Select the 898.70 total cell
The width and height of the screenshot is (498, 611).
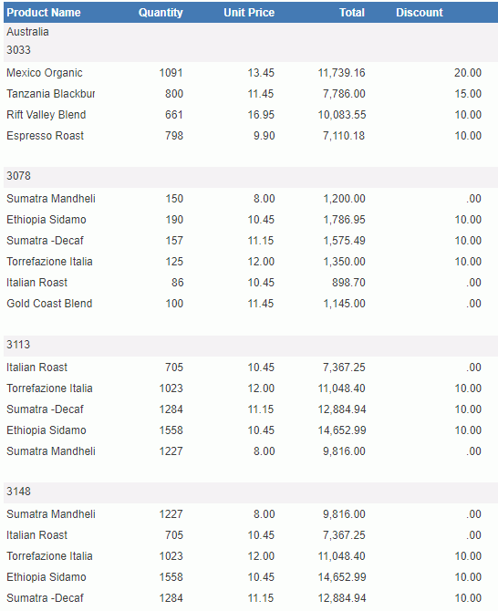tap(348, 283)
